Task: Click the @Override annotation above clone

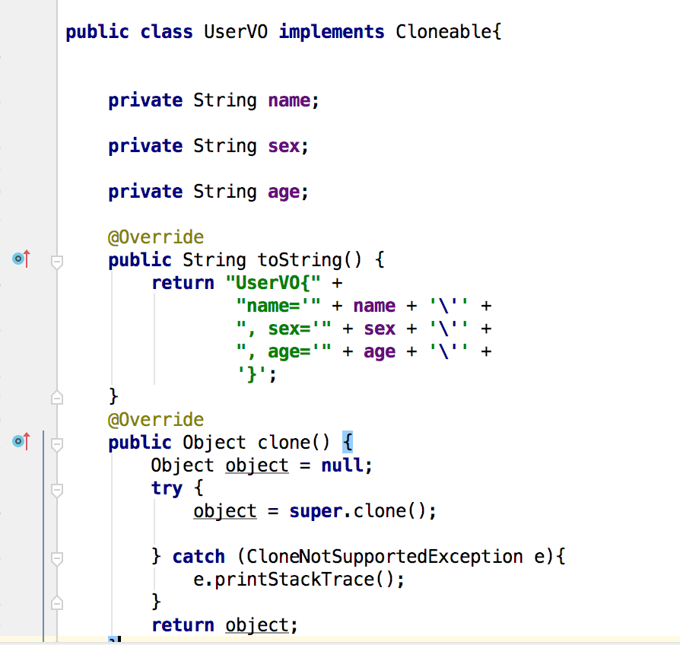Action: pos(156,419)
